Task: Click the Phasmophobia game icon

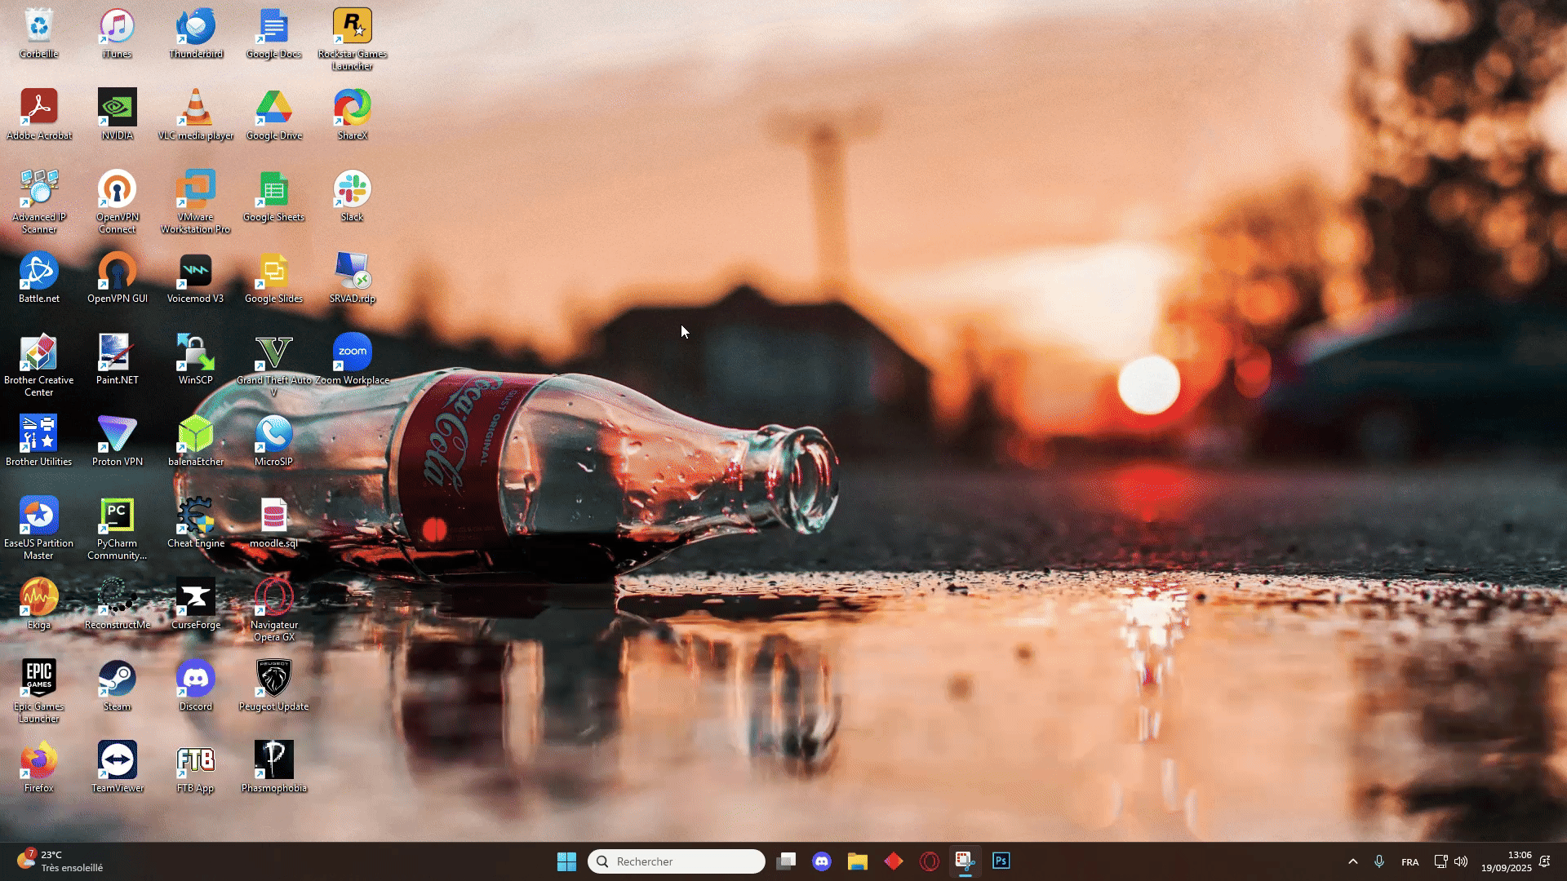Action: pos(273,761)
